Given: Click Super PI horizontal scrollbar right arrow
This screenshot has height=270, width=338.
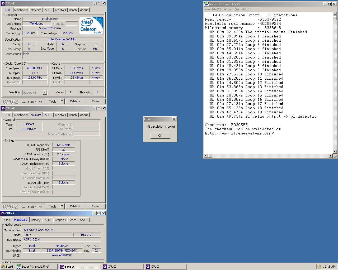Looking at the screenshot, I should coord(330,156).
